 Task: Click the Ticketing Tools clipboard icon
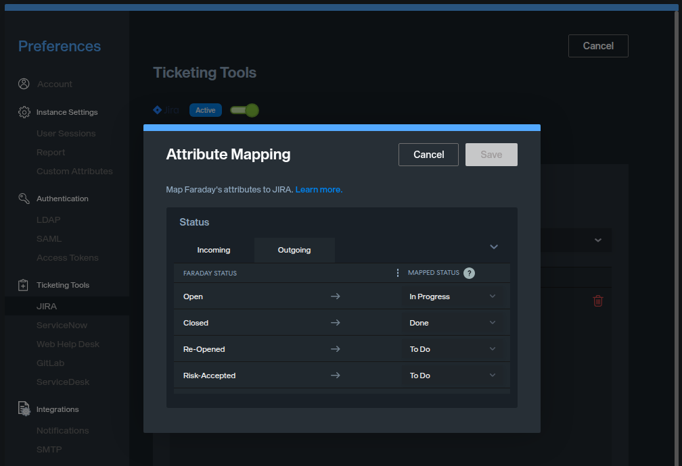coord(24,285)
